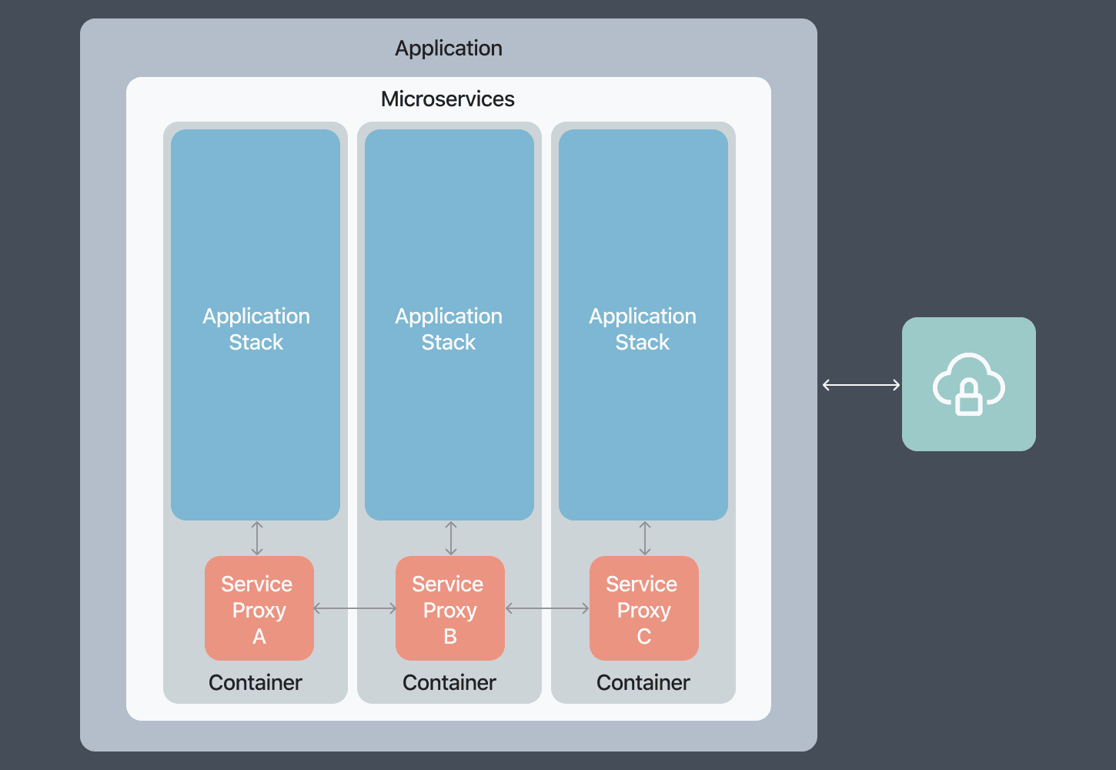Click the arrow above Service Proxy B
The image size is (1116, 770).
(450, 537)
